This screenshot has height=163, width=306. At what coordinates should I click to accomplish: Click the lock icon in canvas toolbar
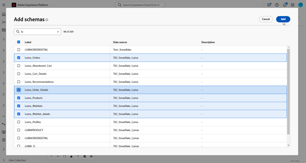pos(71,156)
